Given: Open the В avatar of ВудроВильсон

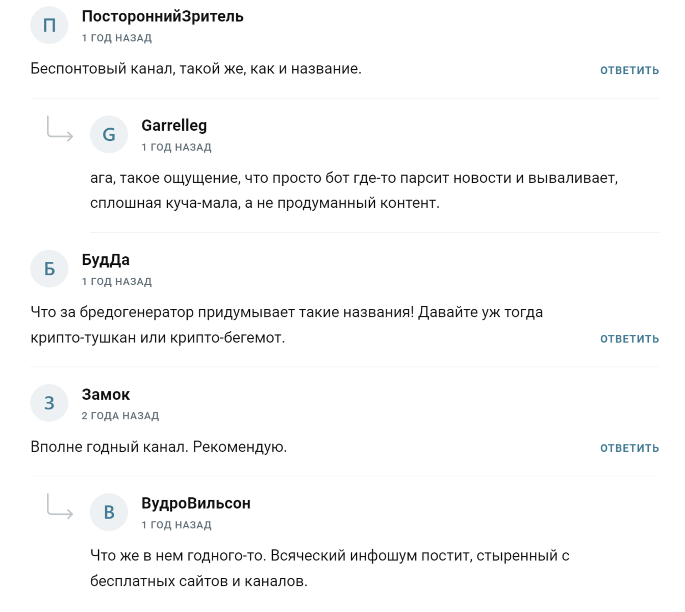Looking at the screenshot, I should (x=109, y=512).
